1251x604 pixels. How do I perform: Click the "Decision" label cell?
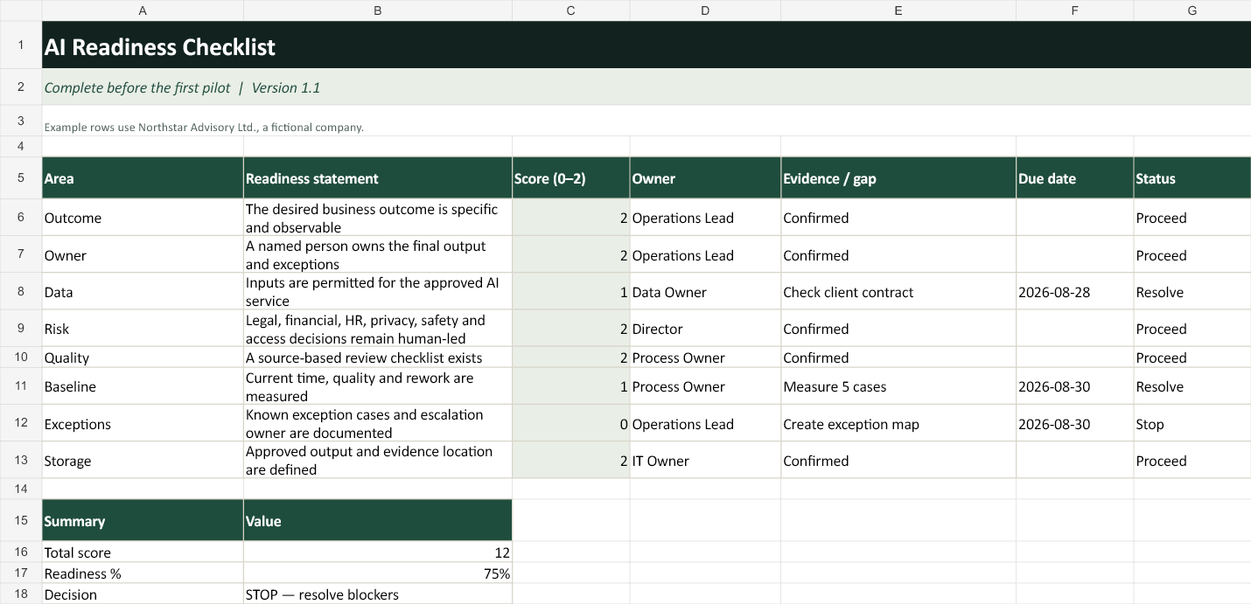point(143,594)
